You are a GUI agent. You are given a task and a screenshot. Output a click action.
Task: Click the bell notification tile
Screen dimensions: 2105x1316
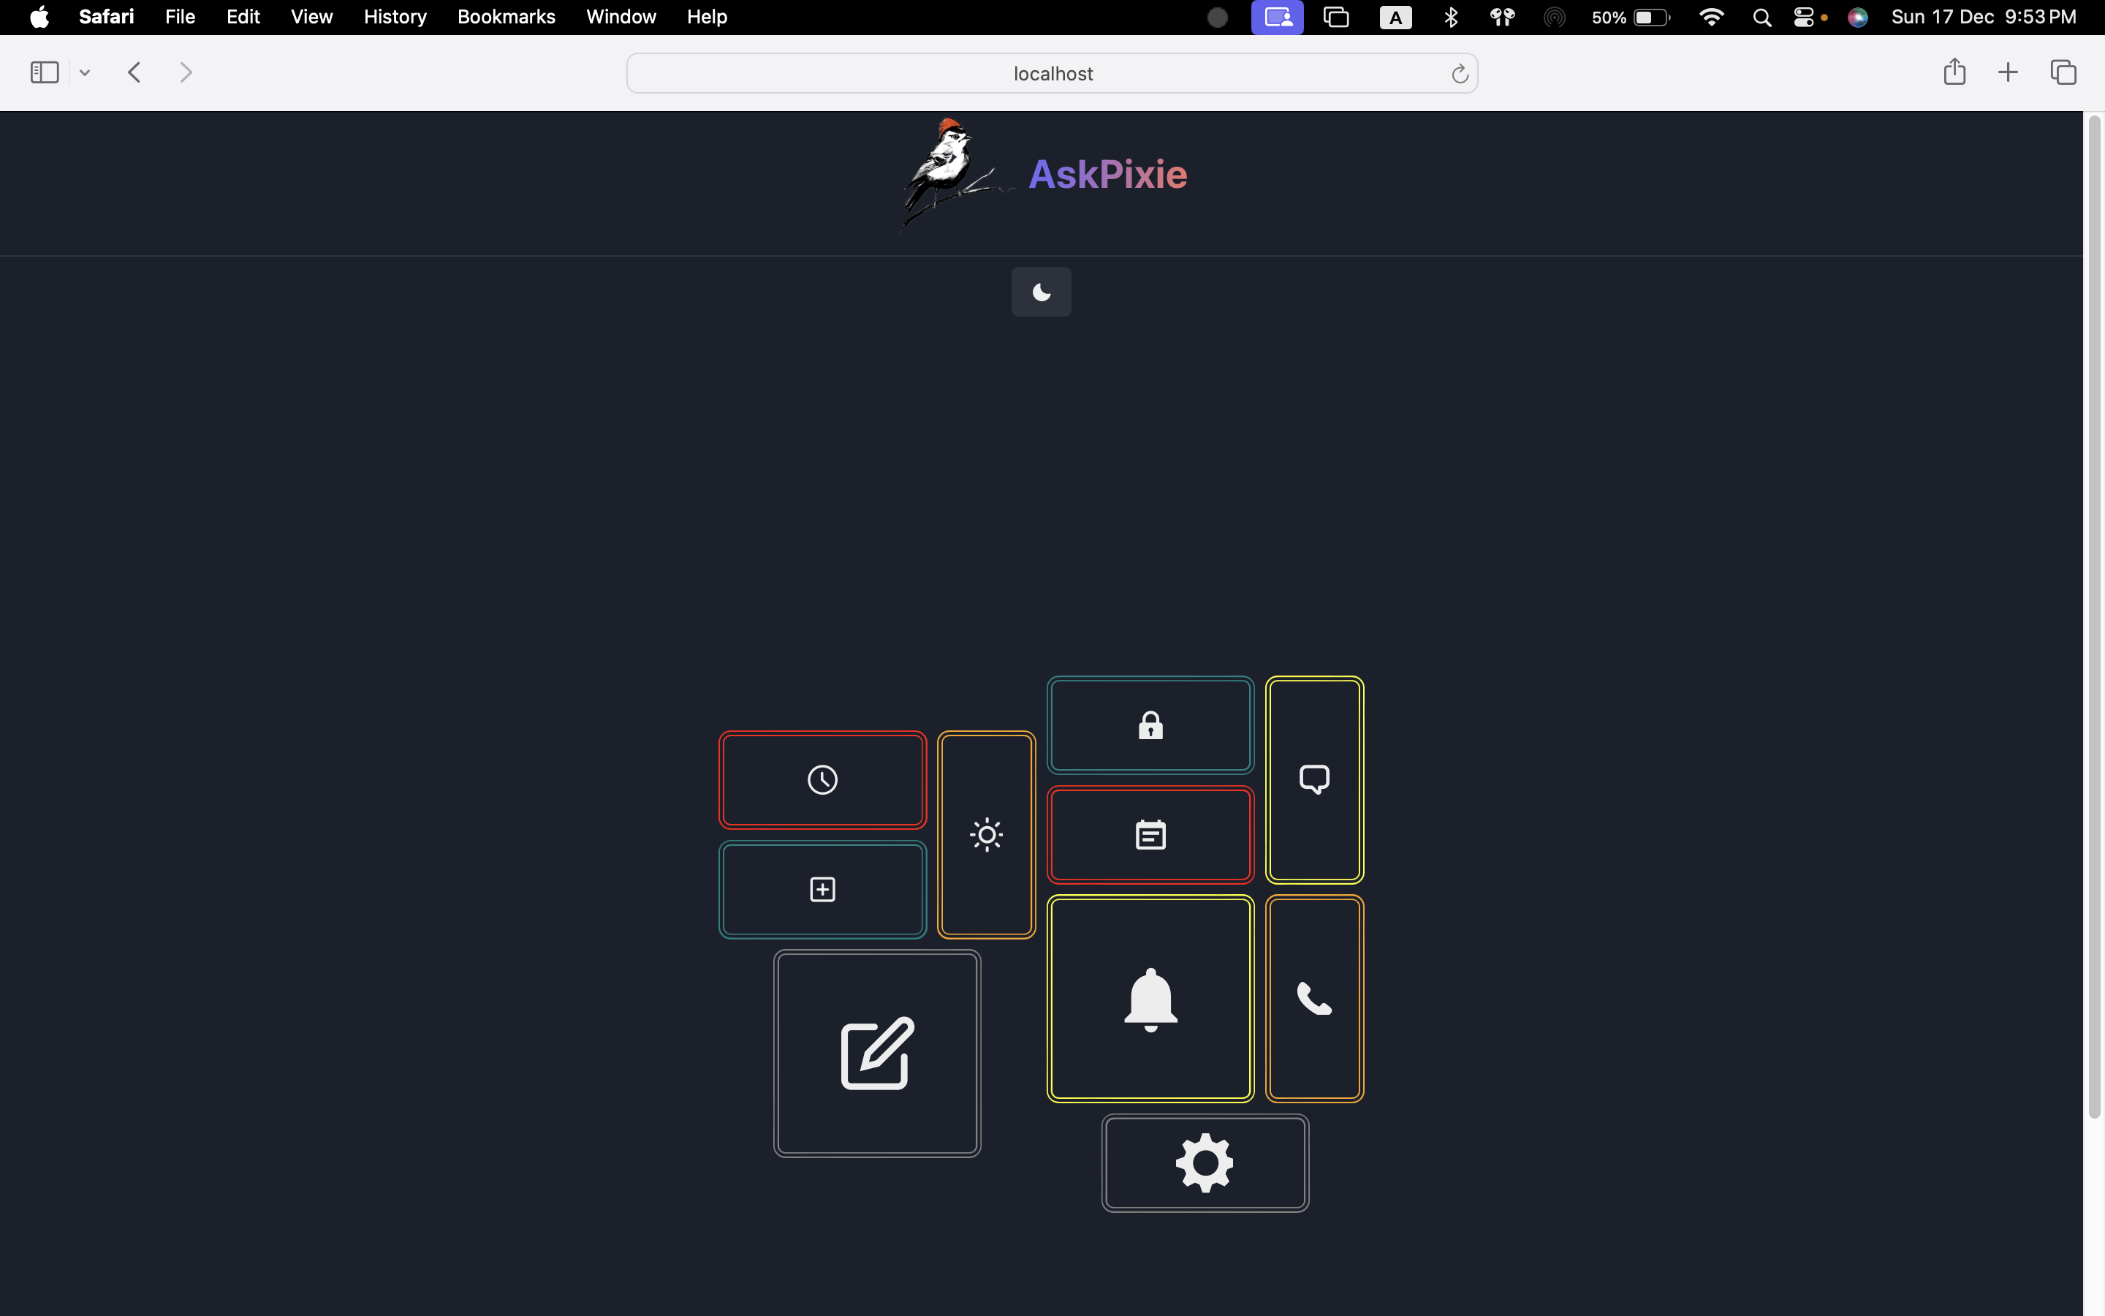pyautogui.click(x=1150, y=999)
